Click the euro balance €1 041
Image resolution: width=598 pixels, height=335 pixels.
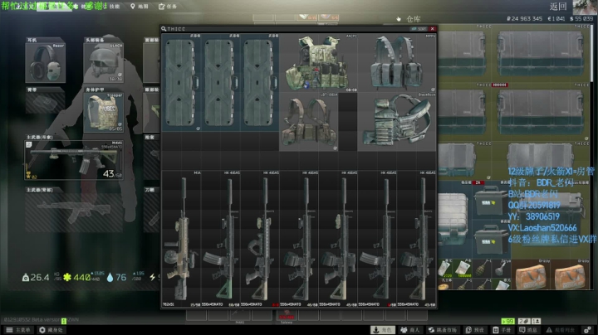(x=556, y=18)
